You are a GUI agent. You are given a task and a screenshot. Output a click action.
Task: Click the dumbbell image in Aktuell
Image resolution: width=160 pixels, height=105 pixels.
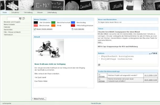49,49
